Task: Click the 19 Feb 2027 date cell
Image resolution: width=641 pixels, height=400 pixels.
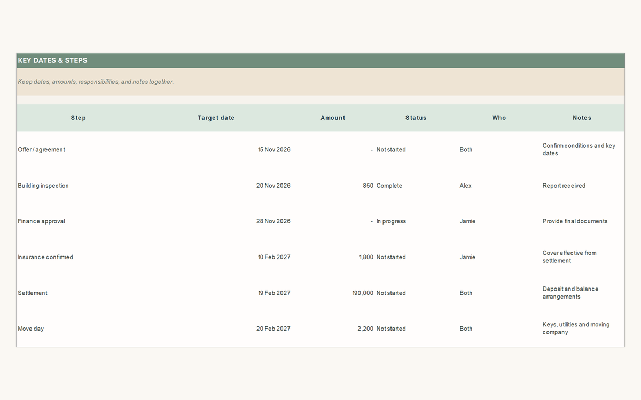Action: point(274,293)
